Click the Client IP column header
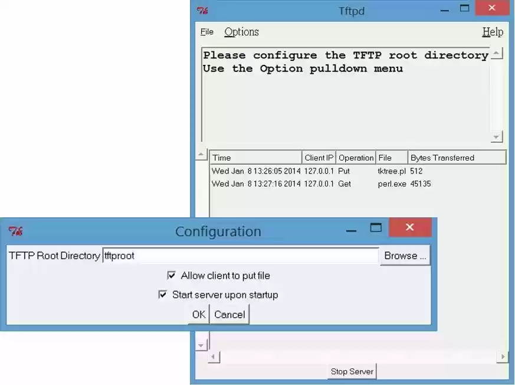Viewport: 515px width, 385px height. [x=319, y=157]
